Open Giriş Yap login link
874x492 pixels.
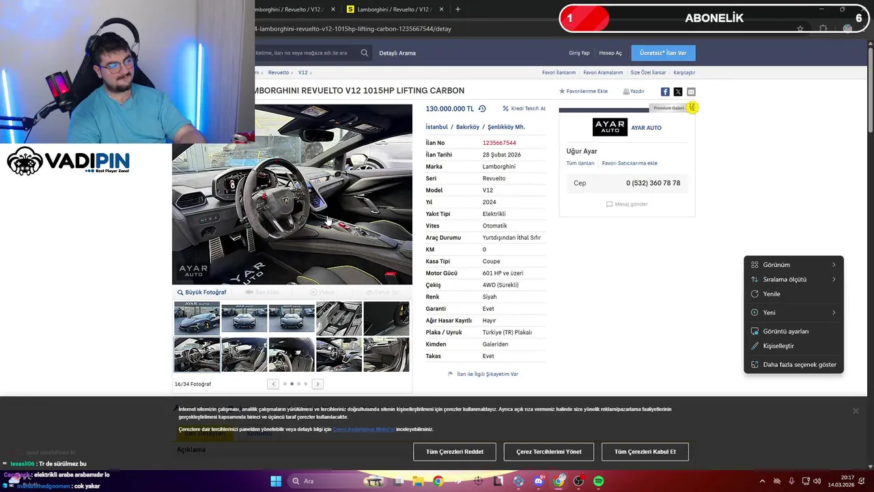579,53
